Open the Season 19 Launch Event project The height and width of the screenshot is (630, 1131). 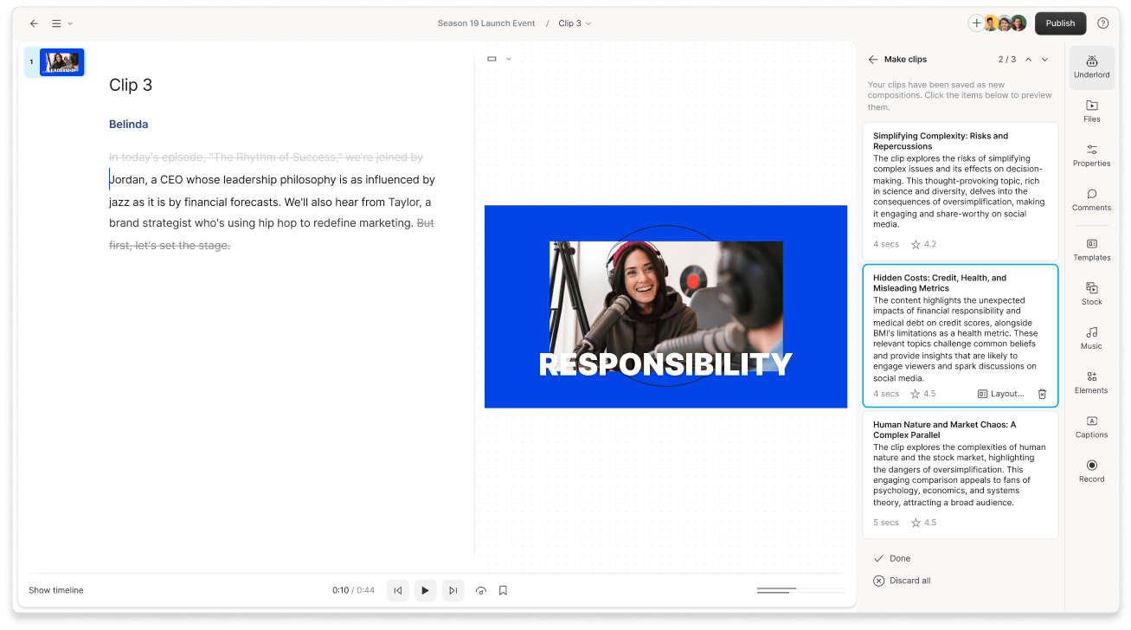486,23
